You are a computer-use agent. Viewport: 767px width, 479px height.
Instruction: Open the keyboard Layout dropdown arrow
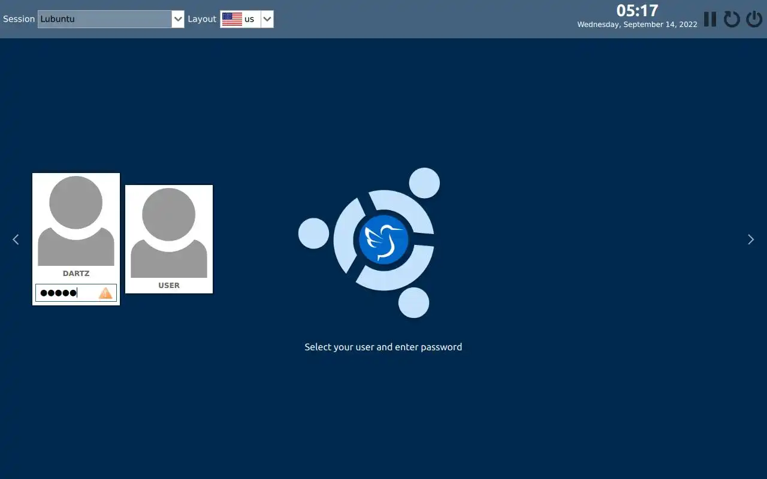[267, 19]
